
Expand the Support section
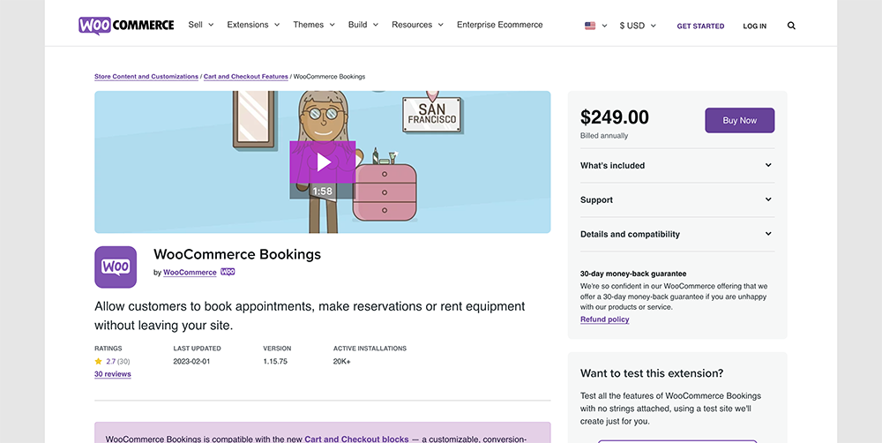[x=677, y=199]
